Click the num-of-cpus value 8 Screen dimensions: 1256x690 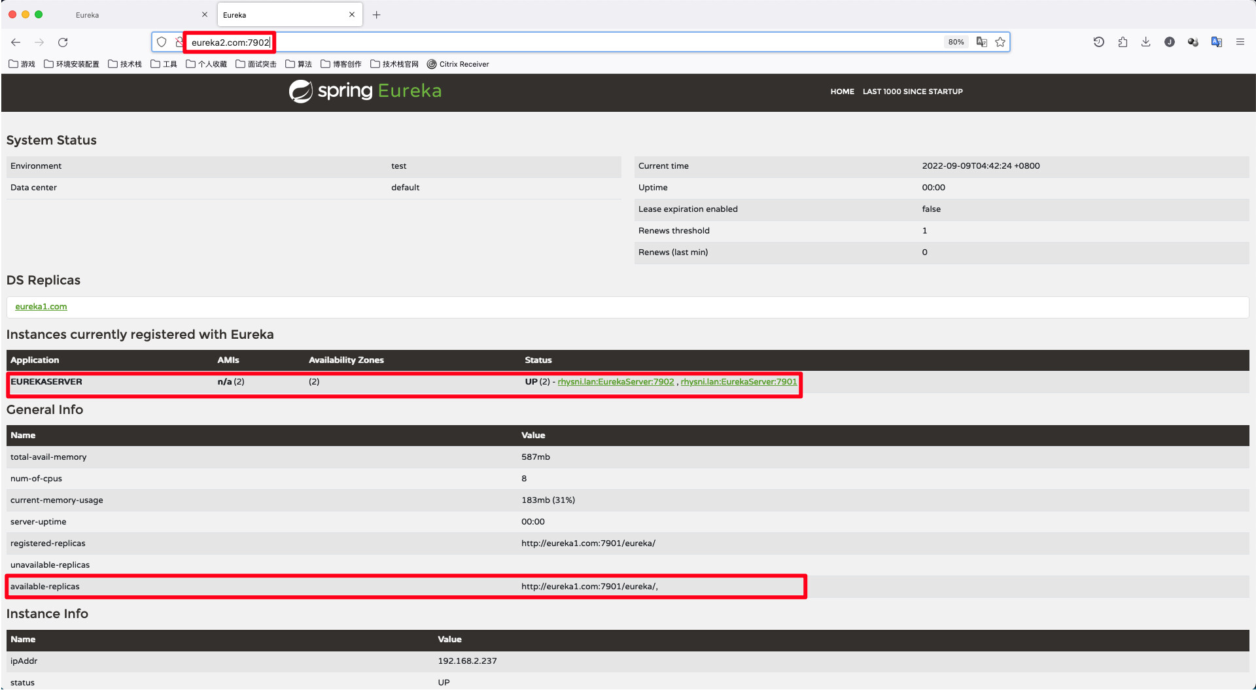pyautogui.click(x=524, y=479)
